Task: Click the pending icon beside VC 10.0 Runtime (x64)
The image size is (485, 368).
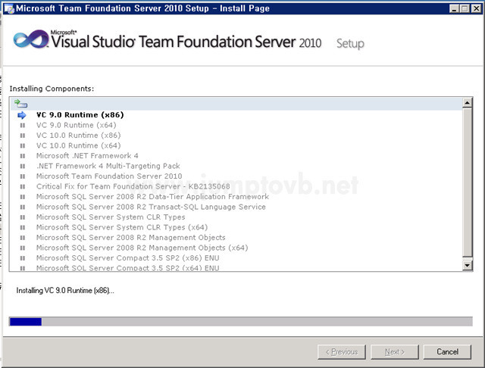Action: tap(23, 146)
